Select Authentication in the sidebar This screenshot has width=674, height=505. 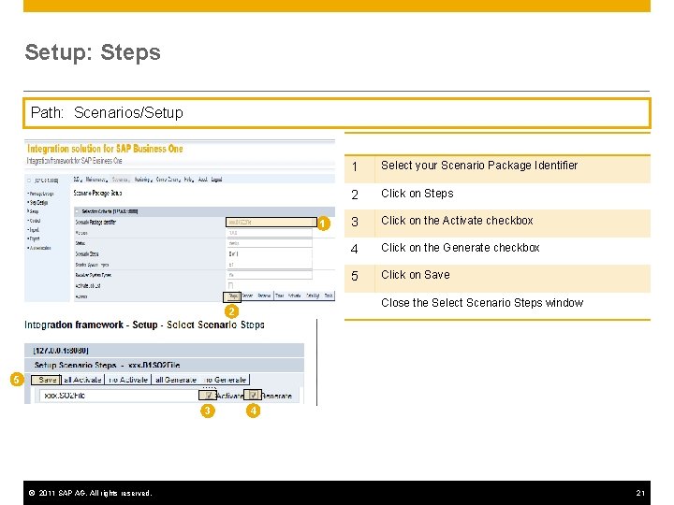tap(39, 248)
